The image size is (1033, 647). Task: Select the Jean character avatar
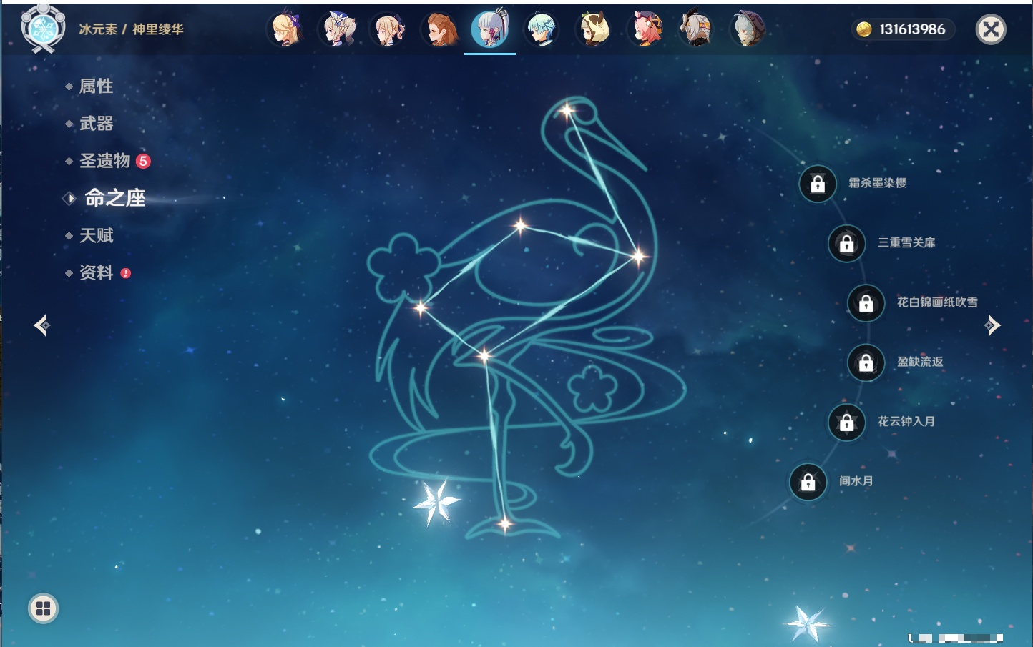(x=388, y=29)
